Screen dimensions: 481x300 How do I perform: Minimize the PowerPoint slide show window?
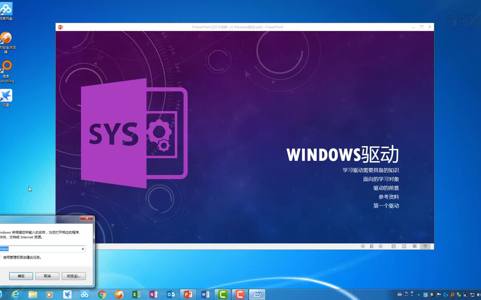pyautogui.click(x=413, y=27)
